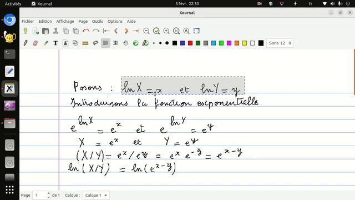Redo the last undone action
Image resolution: width=355 pixels, height=200 pixels.
click(x=96, y=31)
